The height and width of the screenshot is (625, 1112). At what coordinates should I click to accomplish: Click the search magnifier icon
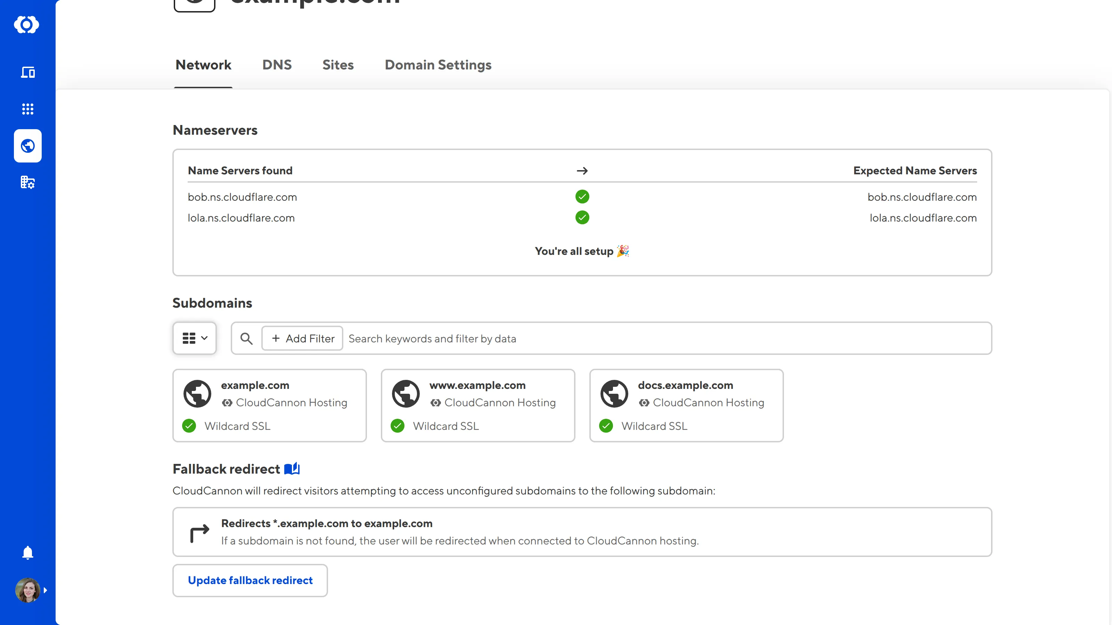(246, 339)
